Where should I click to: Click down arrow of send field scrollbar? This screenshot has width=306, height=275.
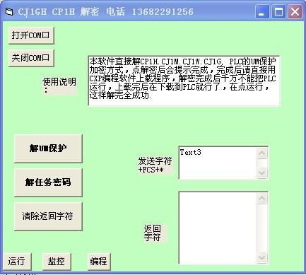point(262,172)
